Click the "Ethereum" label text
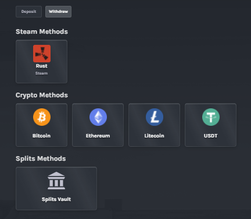 (98, 136)
